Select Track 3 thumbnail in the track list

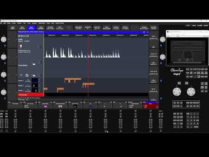(x=35, y=90)
